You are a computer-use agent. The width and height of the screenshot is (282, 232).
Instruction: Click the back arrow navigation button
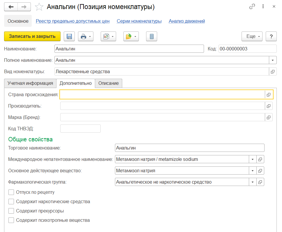click(x=11, y=7)
